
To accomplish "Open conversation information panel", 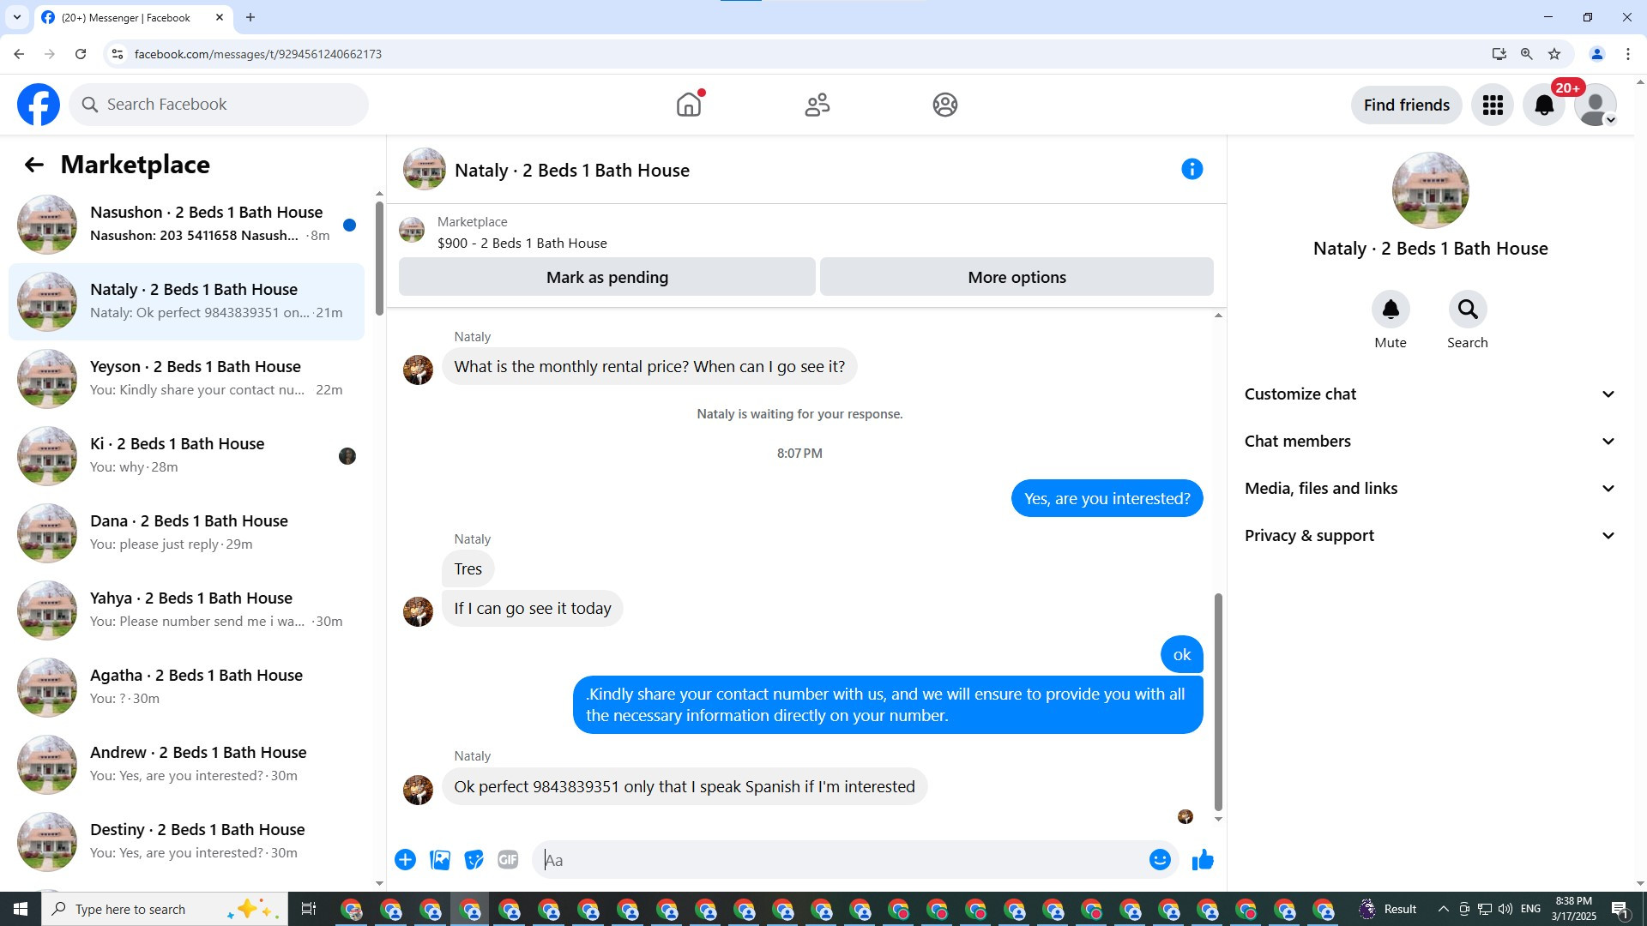I will coord(1192,169).
